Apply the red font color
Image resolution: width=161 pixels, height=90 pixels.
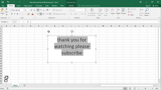pos(32,14)
